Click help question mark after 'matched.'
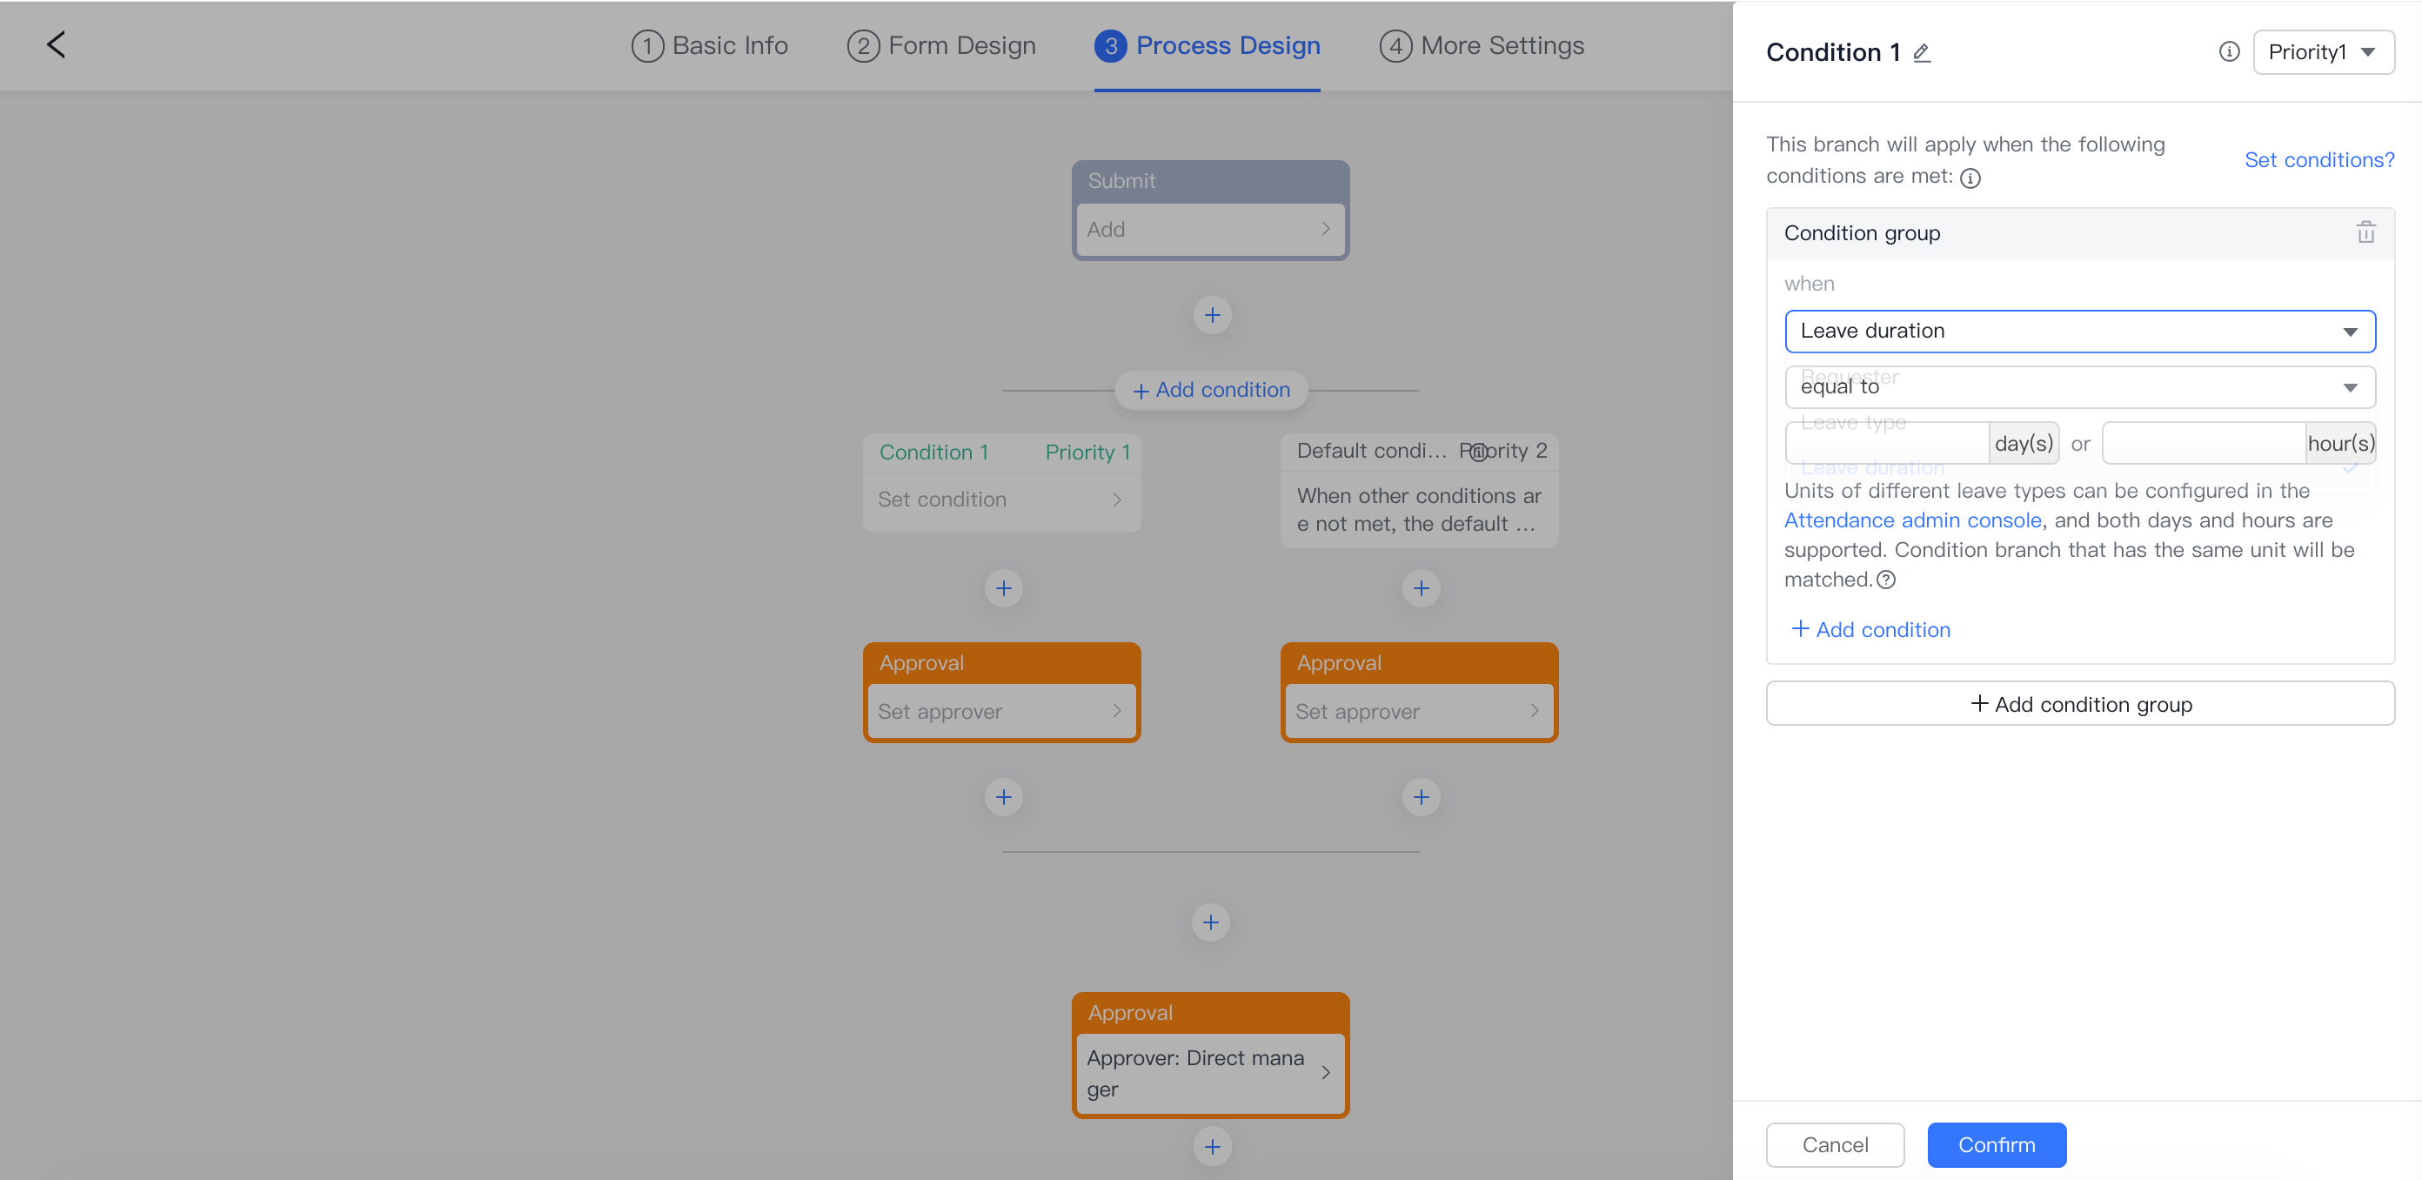The height and width of the screenshot is (1180, 2422). 1886,580
